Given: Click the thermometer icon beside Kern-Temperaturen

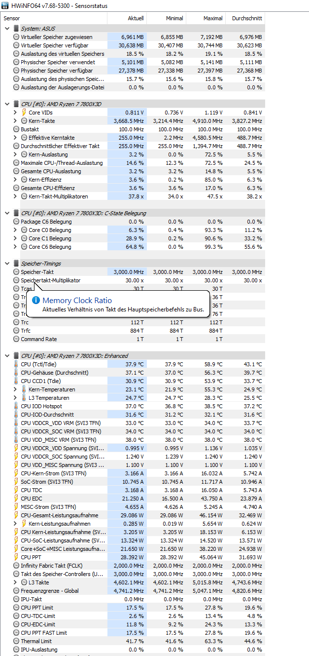Looking at the screenshot, I should [24, 389].
